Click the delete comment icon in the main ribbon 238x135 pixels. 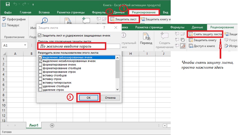pos(98,19)
